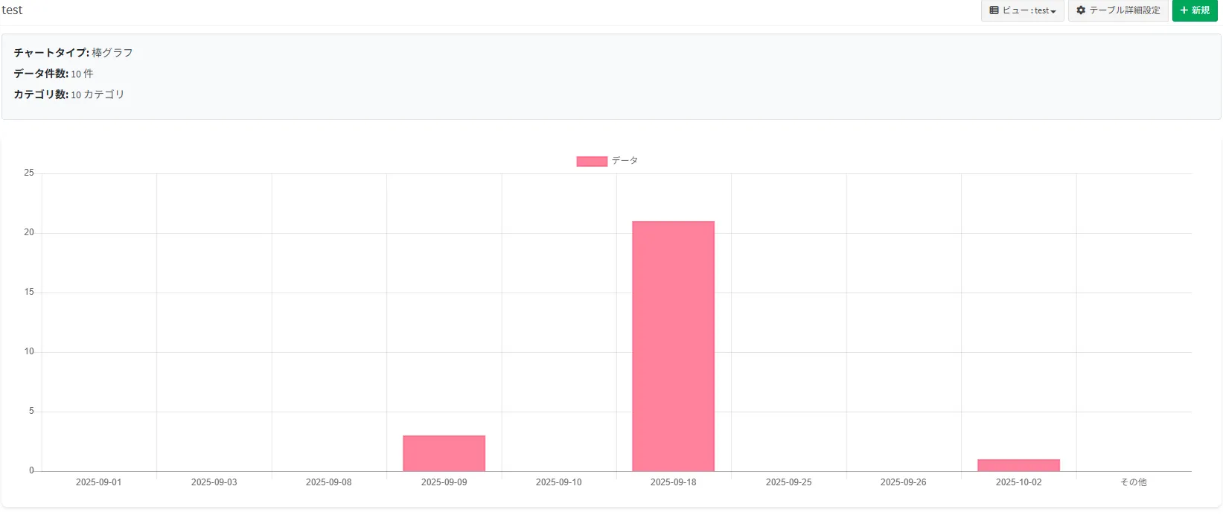Select the 2025-09-08 axis label
1223x524 pixels.
pos(328,482)
